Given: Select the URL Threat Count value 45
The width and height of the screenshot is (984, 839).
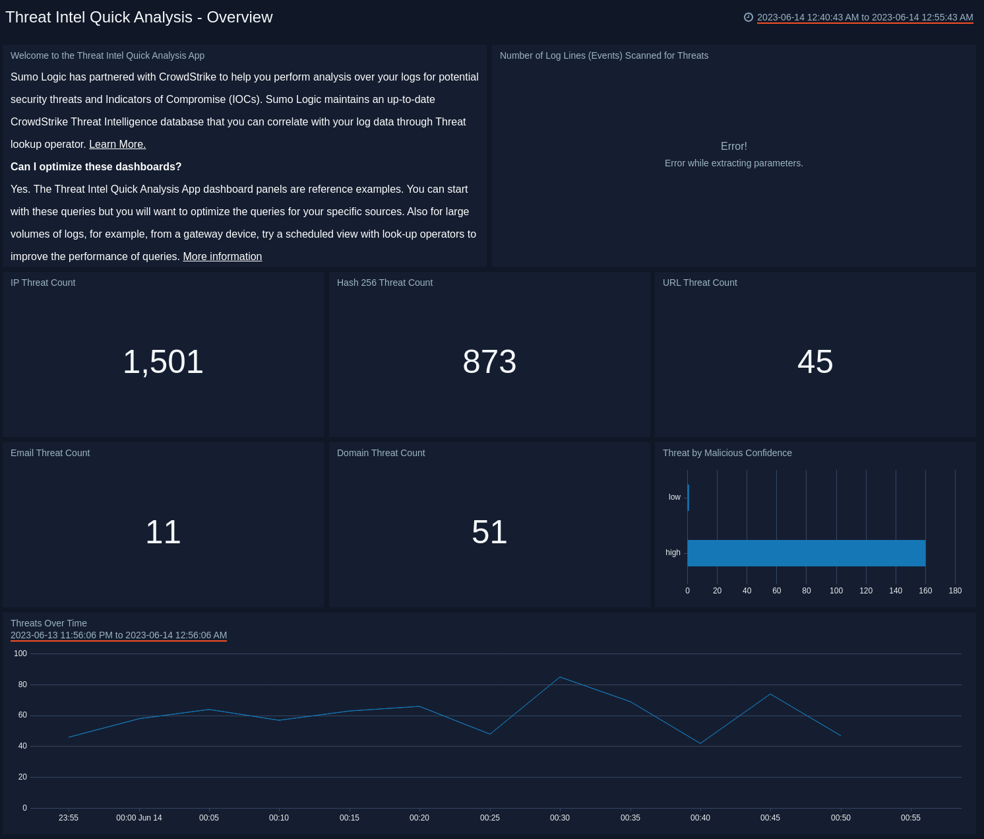Looking at the screenshot, I should pyautogui.click(x=815, y=362).
